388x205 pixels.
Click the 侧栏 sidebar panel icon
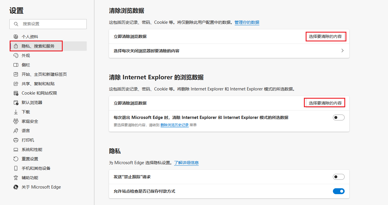pos(16,65)
